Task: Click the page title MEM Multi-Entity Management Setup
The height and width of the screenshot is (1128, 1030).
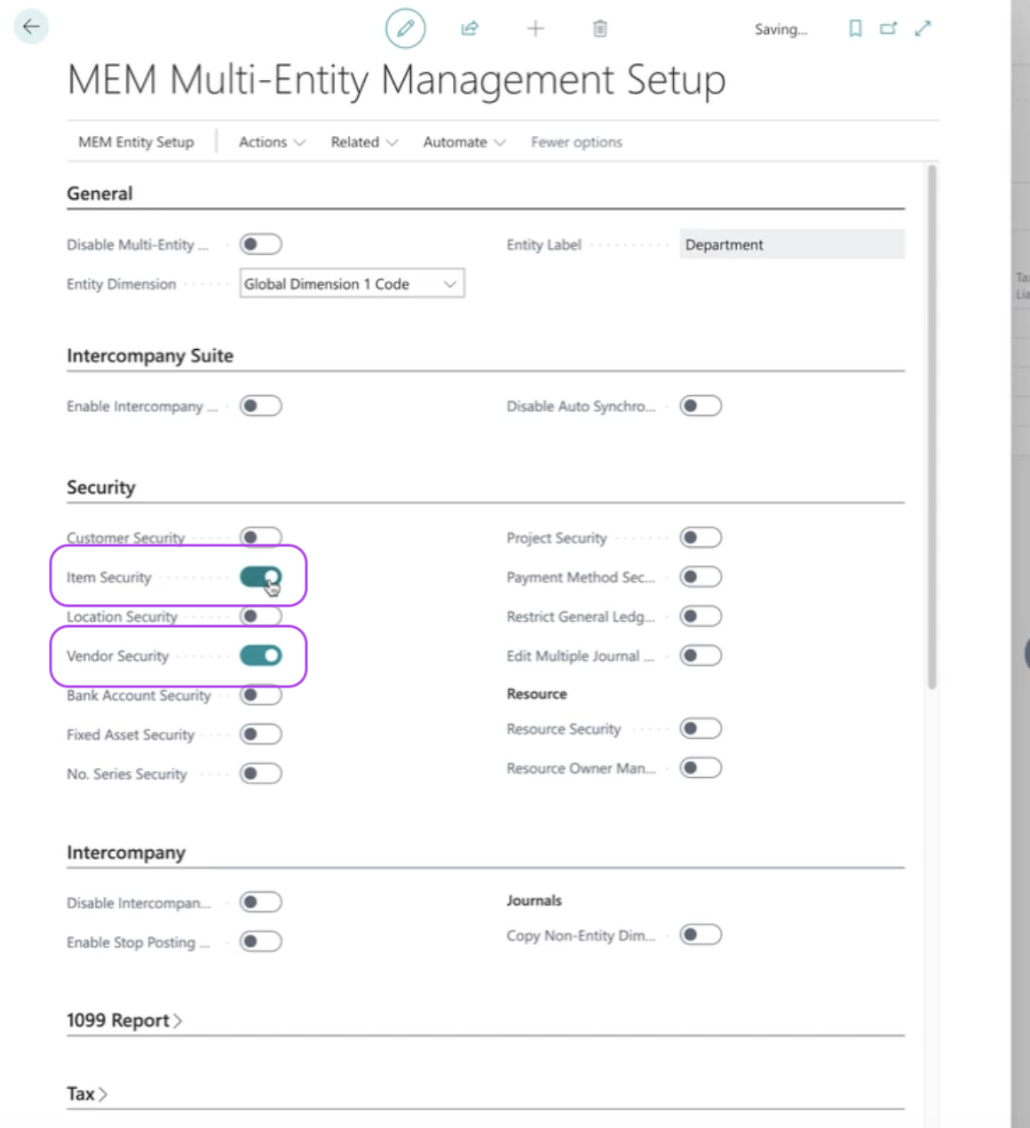Action: pyautogui.click(x=397, y=80)
